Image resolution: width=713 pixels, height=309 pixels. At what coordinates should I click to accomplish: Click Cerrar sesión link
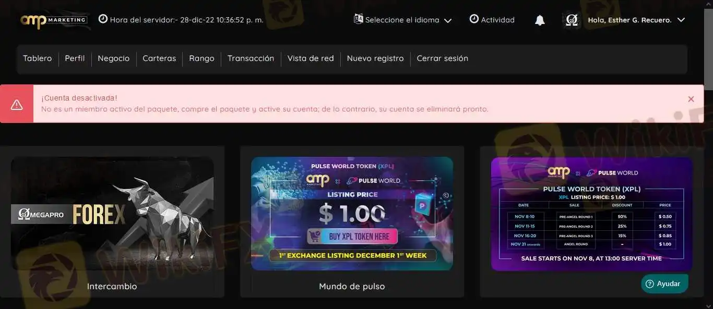pyautogui.click(x=442, y=58)
